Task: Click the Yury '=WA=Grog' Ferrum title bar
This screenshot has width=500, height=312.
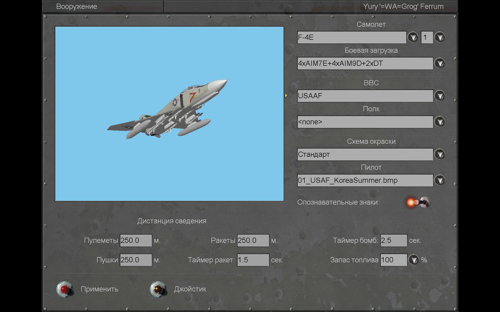Action: (403, 6)
